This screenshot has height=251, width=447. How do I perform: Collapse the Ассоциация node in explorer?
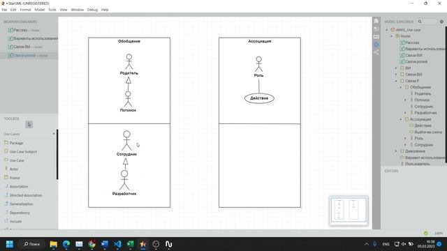[x=400, y=119]
